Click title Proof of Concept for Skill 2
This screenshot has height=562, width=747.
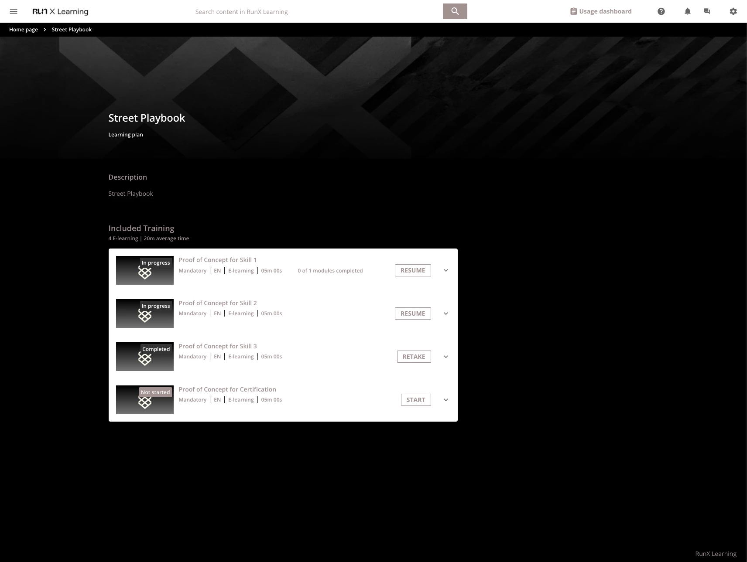tap(218, 303)
